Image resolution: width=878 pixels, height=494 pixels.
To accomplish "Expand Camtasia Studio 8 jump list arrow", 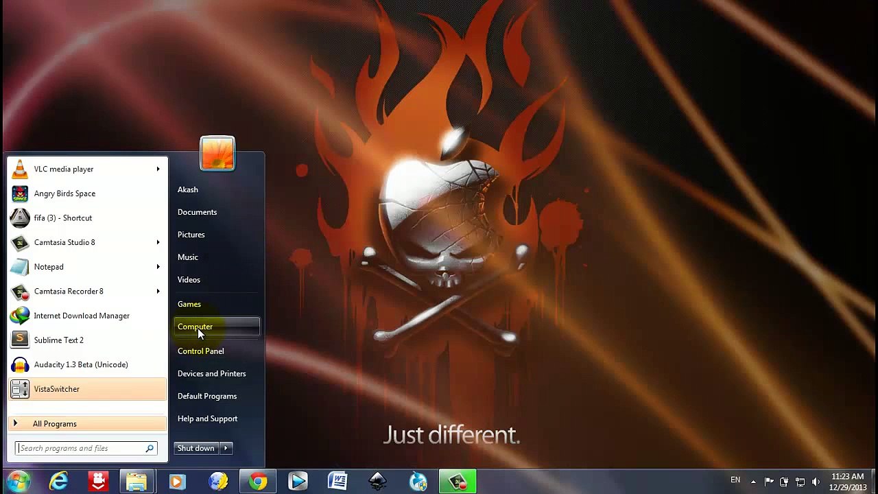I will [x=158, y=242].
